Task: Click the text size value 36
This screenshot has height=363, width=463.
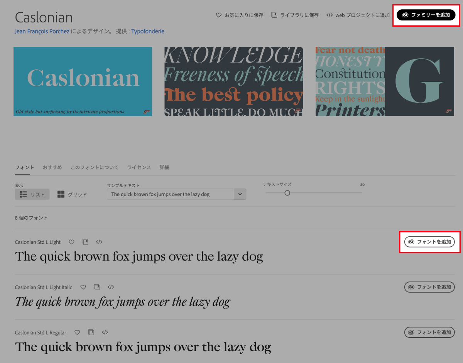Action: click(x=362, y=185)
